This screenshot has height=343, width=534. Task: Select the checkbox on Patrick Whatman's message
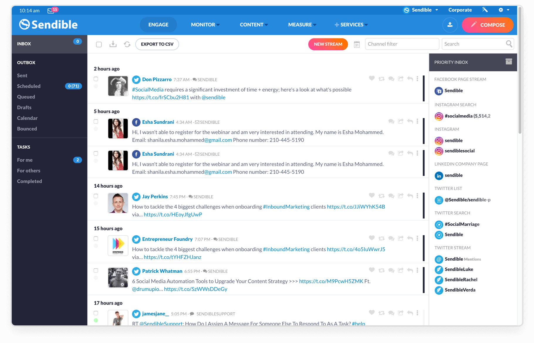point(96,271)
